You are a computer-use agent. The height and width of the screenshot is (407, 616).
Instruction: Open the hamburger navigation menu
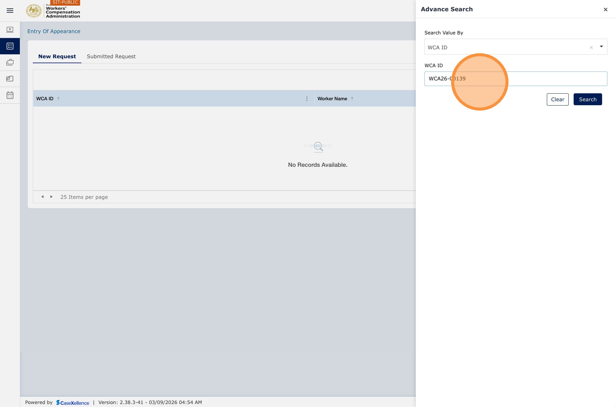coord(10,11)
